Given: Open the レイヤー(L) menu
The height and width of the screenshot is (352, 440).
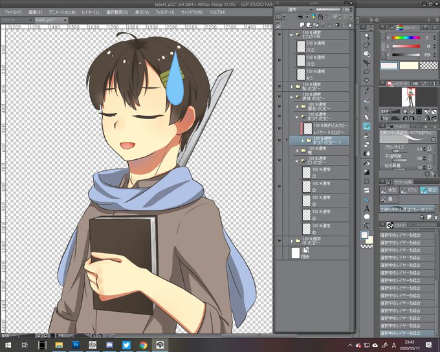Looking at the screenshot, I should click(91, 12).
